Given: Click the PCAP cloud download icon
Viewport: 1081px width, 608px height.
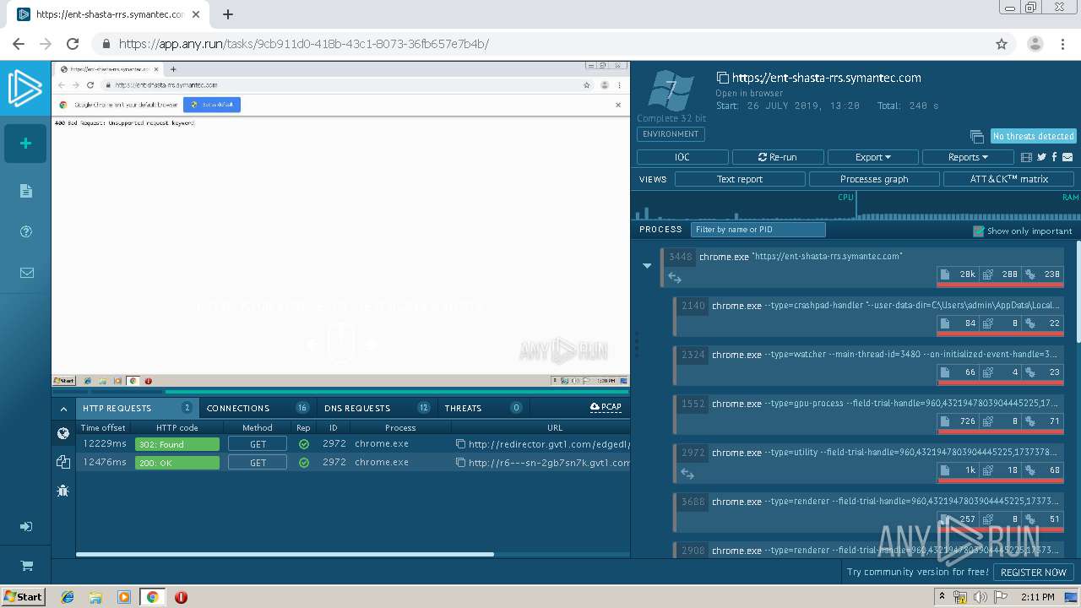Looking at the screenshot, I should coord(606,407).
